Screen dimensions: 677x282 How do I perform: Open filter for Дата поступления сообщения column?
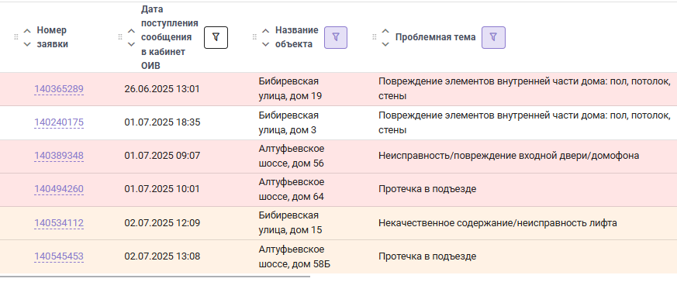216,37
